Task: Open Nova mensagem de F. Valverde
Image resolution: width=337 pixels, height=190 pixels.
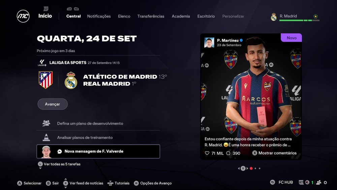Action: click(x=98, y=151)
